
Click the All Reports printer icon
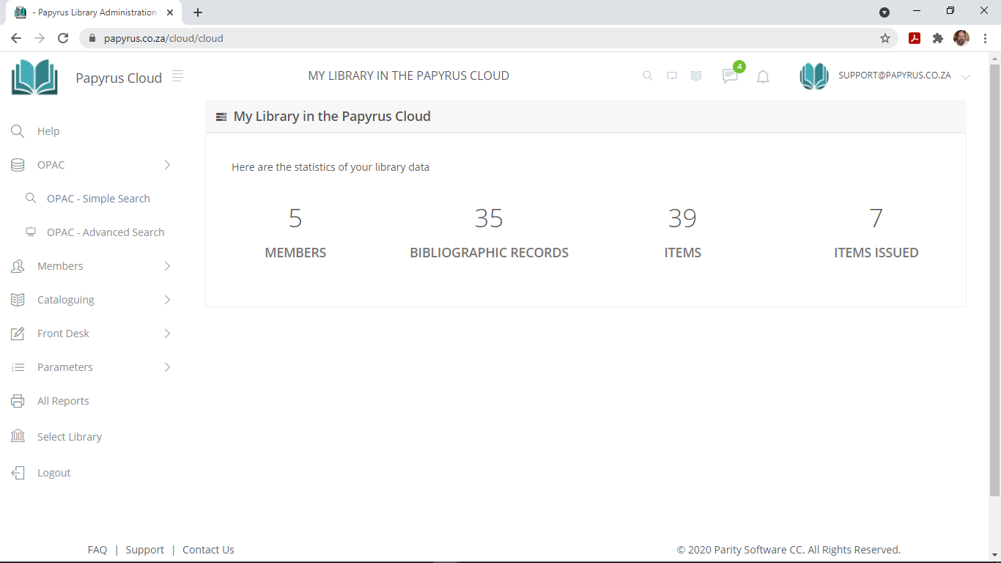tap(18, 401)
